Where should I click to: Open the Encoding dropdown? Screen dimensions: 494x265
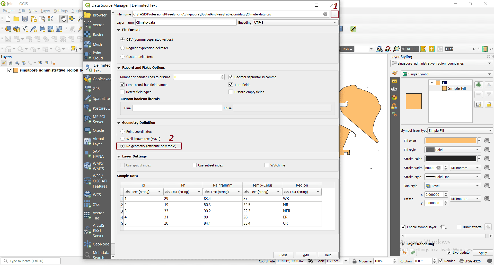[x=334, y=22]
